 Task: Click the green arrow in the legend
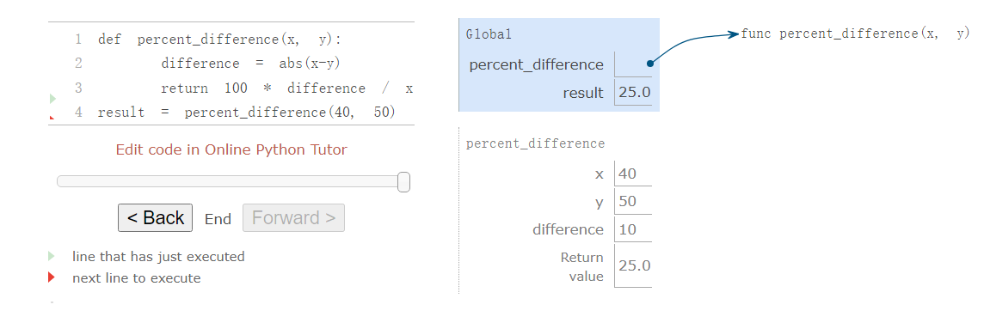(x=52, y=256)
